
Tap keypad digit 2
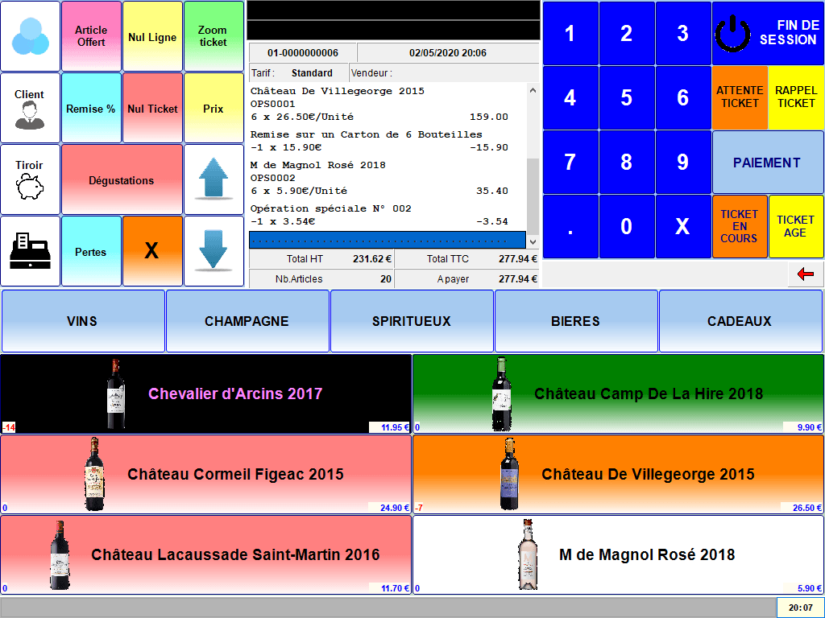coord(627,33)
